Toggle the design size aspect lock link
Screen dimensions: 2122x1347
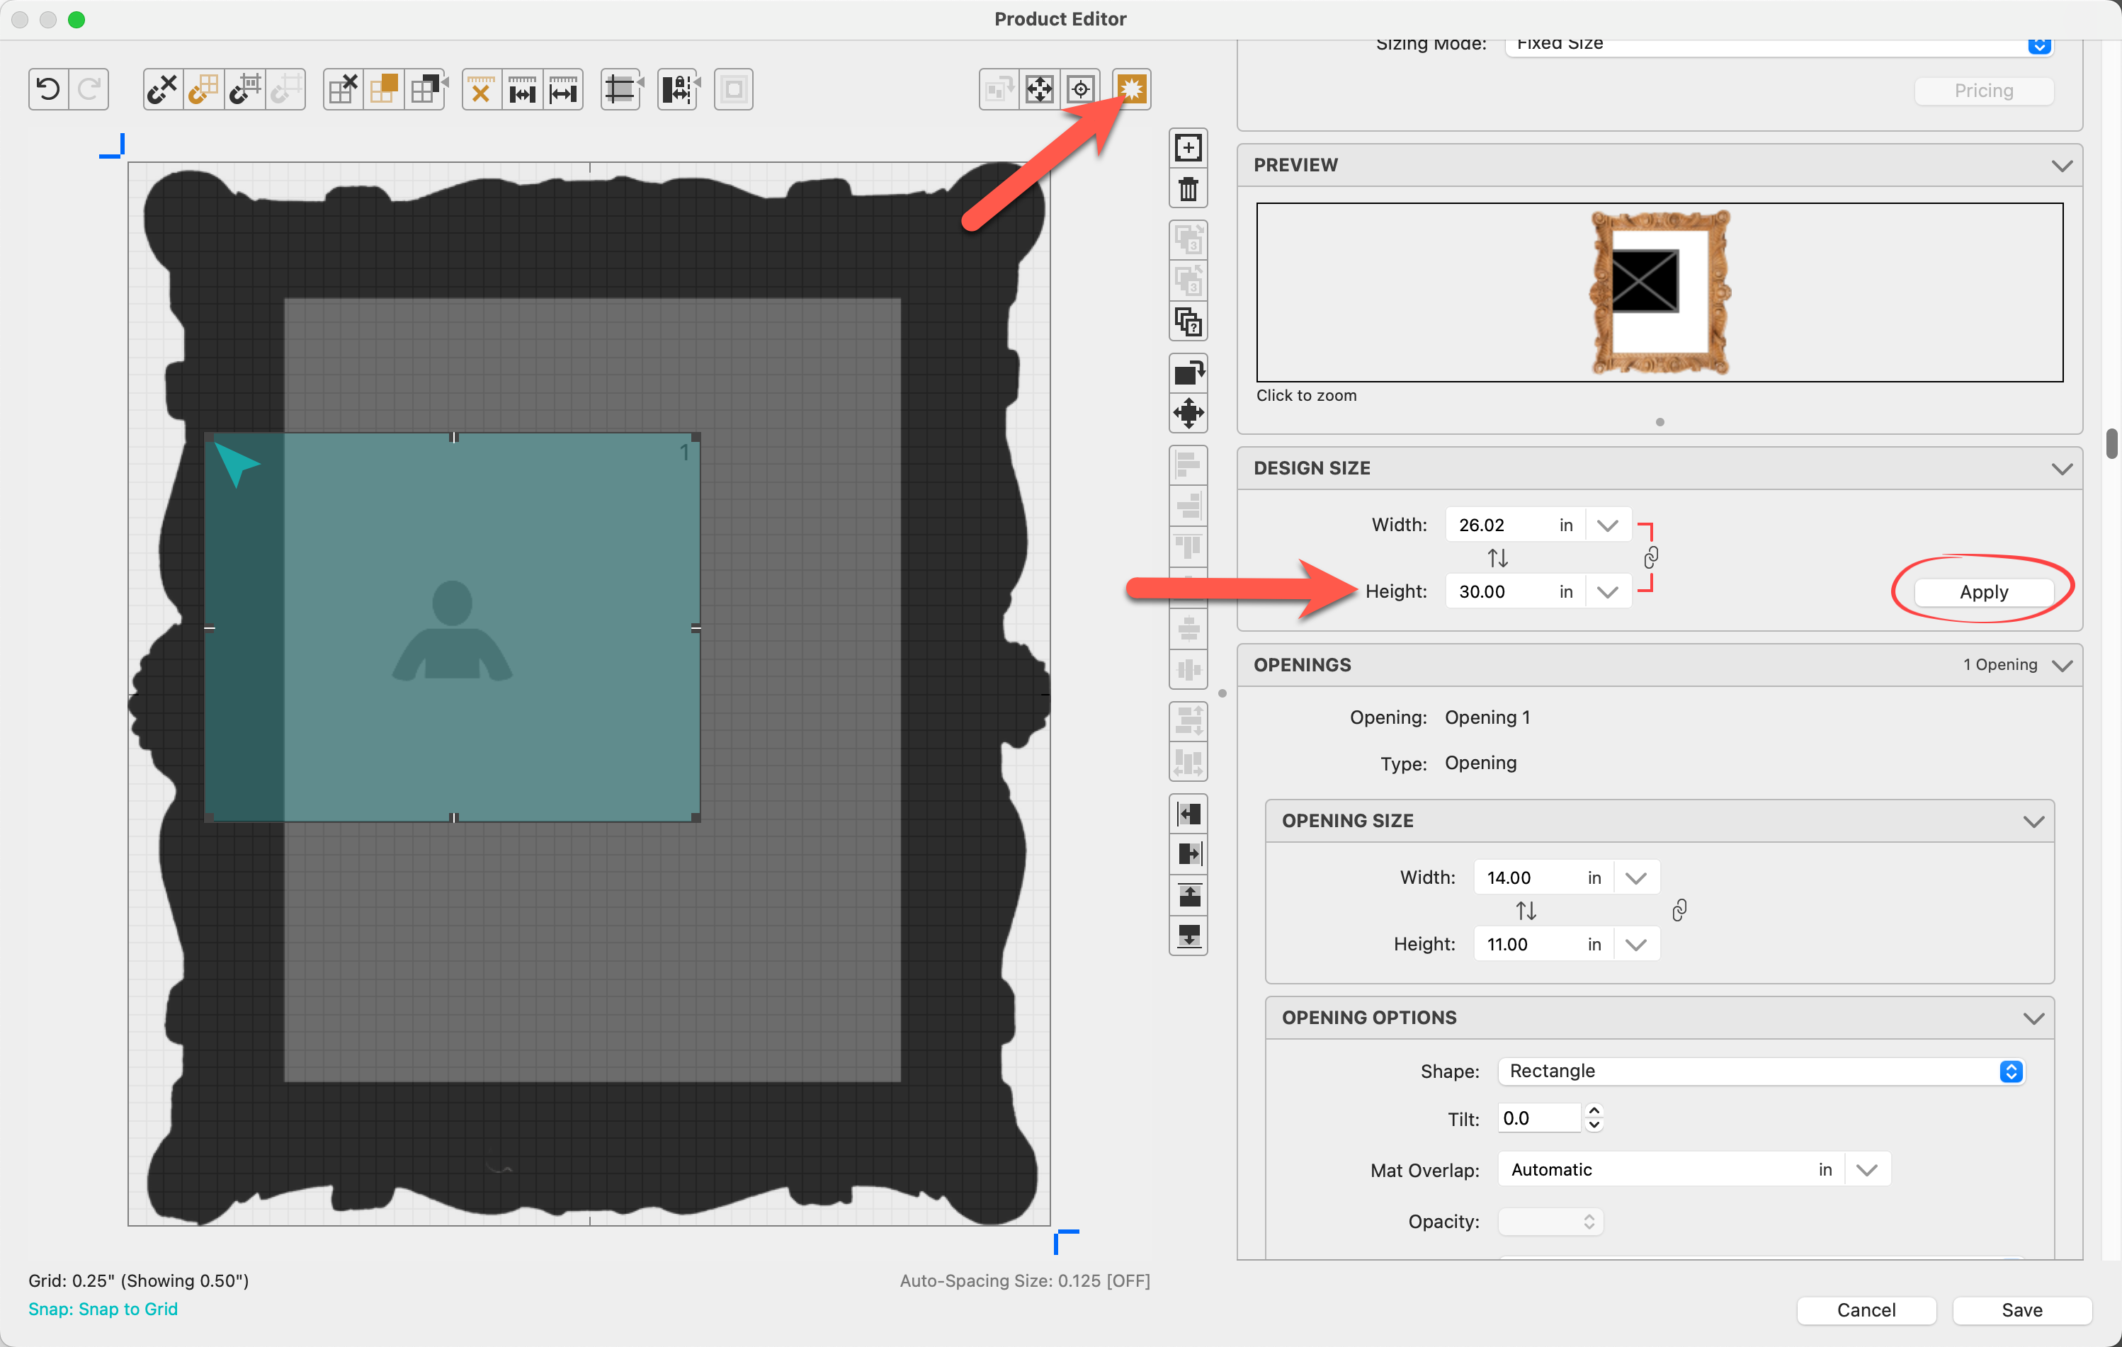point(1650,557)
